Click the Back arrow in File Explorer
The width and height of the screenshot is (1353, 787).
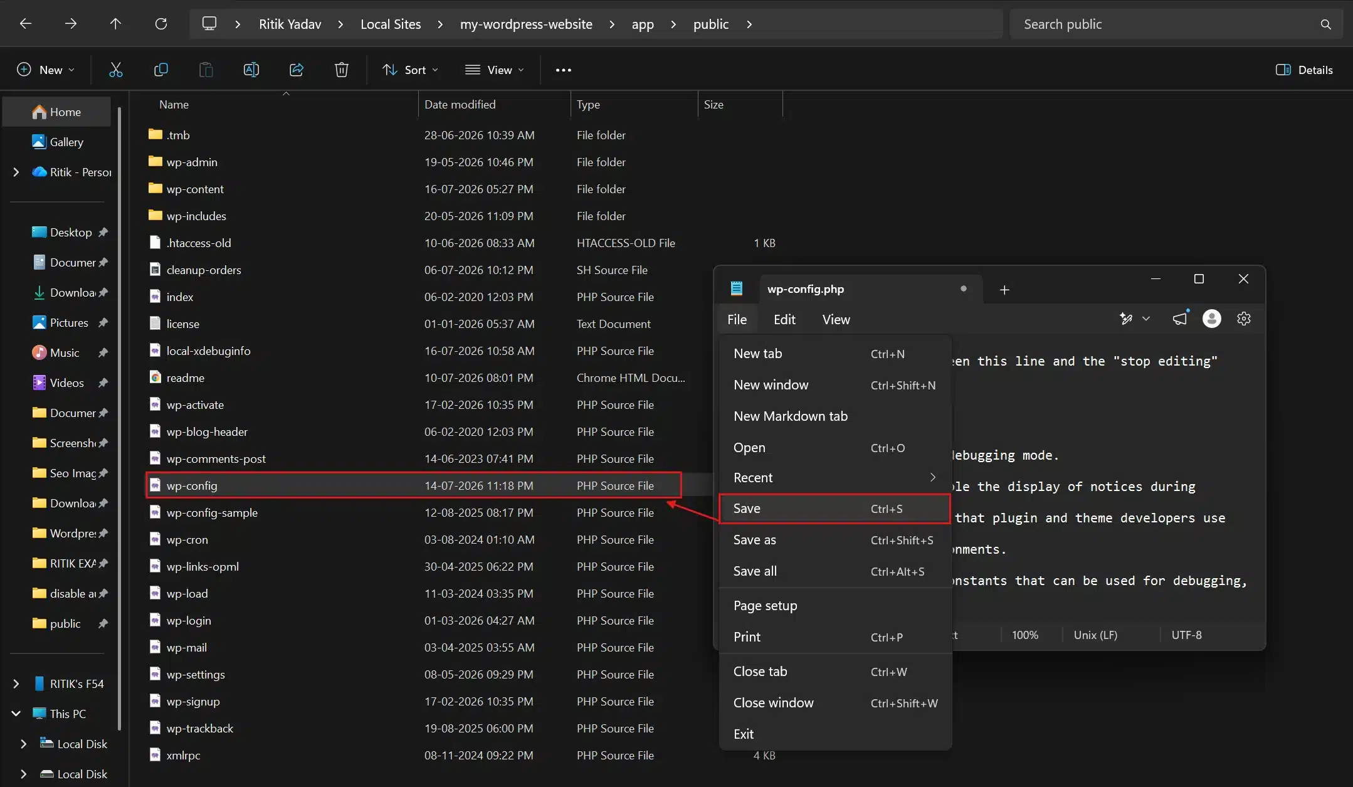coord(26,24)
